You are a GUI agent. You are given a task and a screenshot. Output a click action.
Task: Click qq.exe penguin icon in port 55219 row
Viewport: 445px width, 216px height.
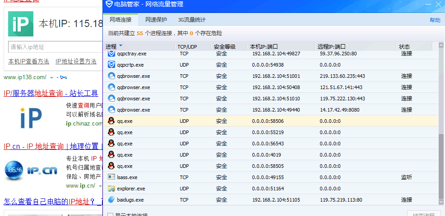point(111,132)
